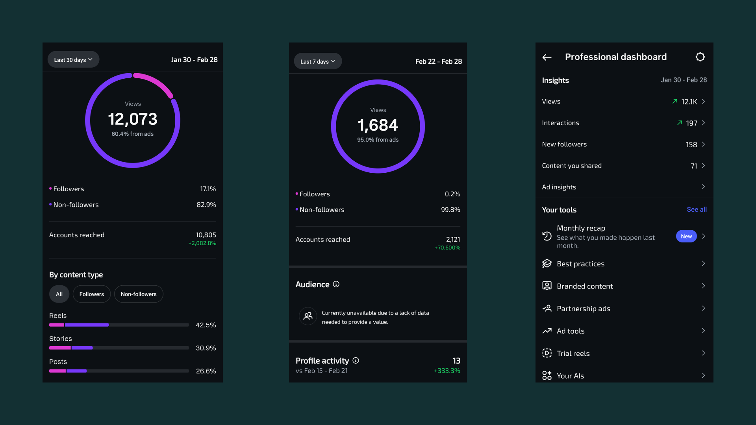Click the Partnership ads icon
Screen dimensions: 756x425
click(547, 309)
